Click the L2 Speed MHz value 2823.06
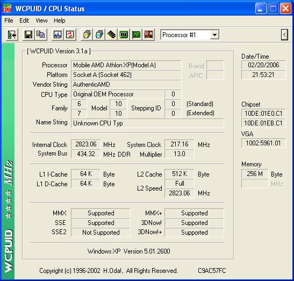The image size is (294, 281). (x=180, y=193)
